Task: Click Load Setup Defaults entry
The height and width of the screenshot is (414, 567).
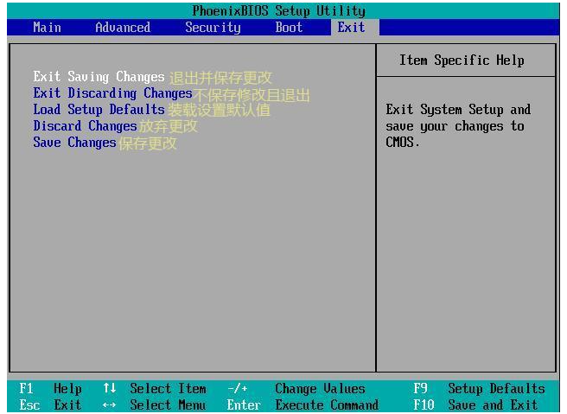Action: click(x=99, y=110)
